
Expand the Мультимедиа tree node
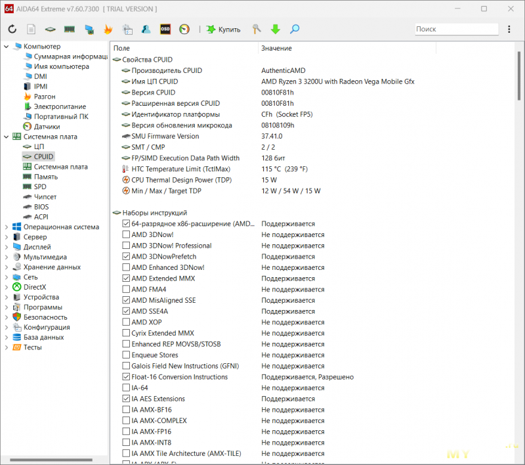pyautogui.click(x=7, y=257)
